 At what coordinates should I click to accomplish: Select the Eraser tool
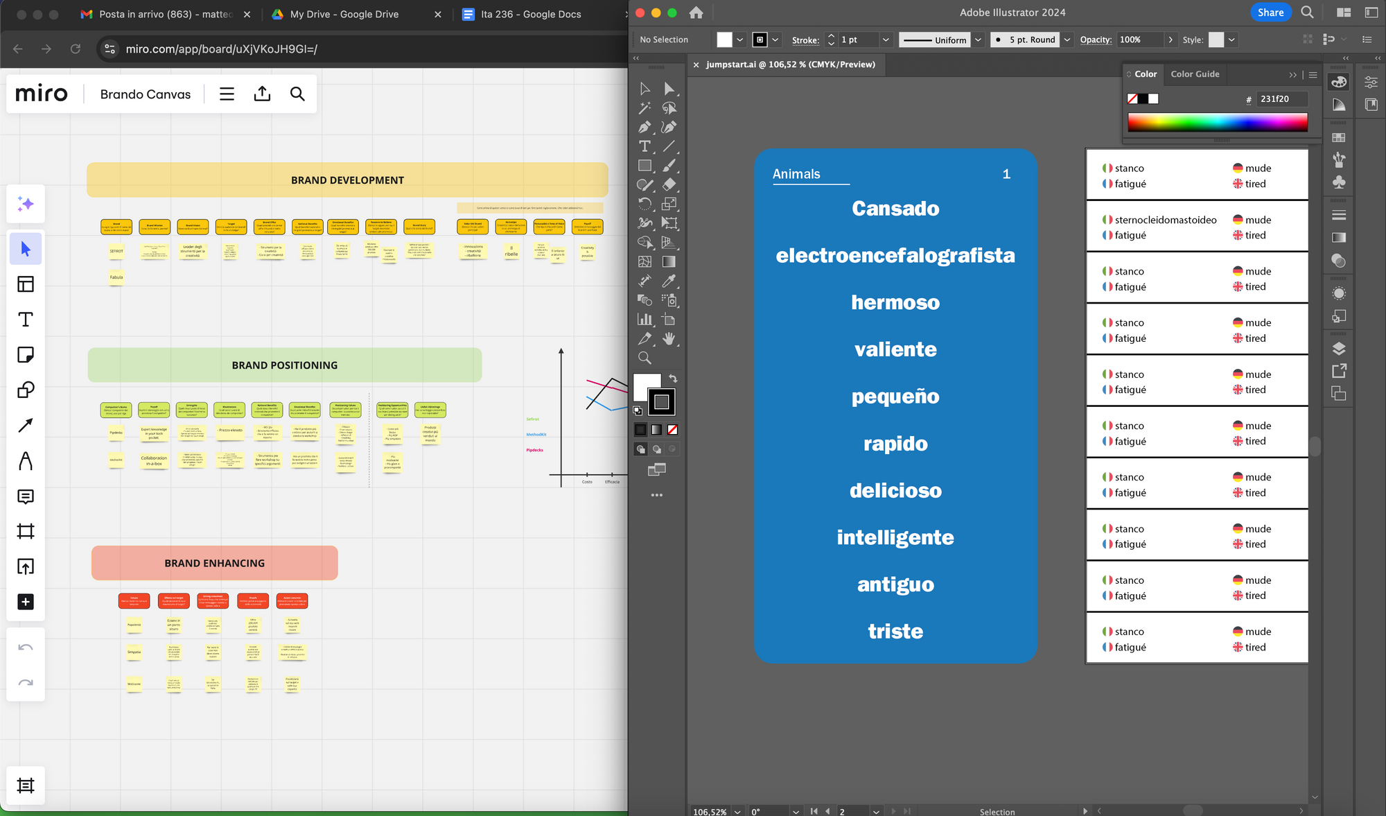coord(669,185)
